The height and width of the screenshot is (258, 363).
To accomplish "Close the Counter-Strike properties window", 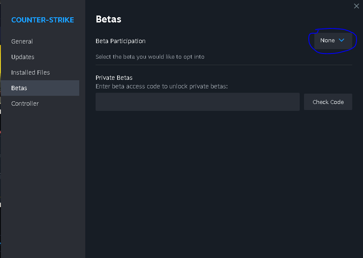I will click(356, 6).
